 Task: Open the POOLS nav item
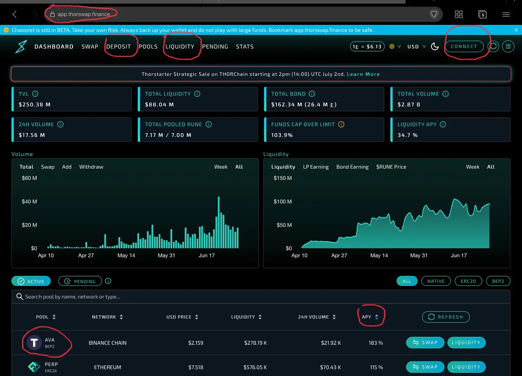148,46
